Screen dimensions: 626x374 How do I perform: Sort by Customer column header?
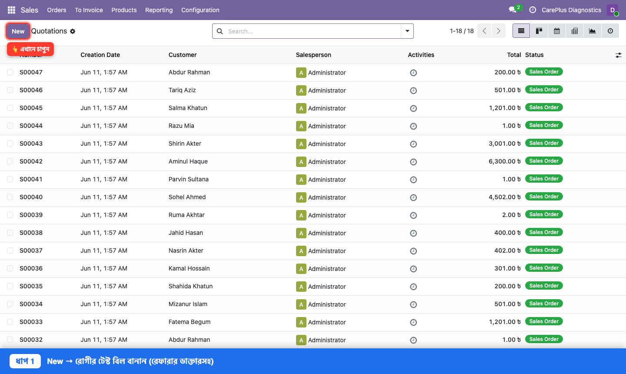point(183,55)
